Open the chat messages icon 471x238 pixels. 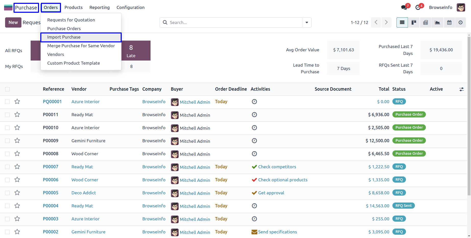(x=404, y=7)
